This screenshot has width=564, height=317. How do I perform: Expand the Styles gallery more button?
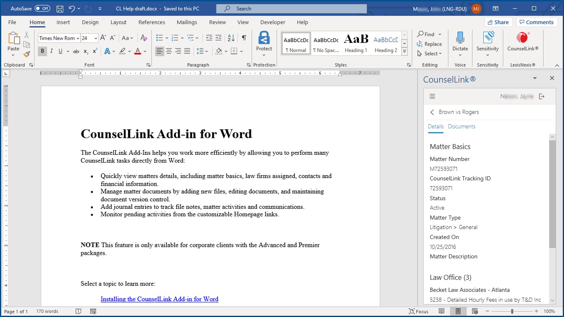click(405, 52)
